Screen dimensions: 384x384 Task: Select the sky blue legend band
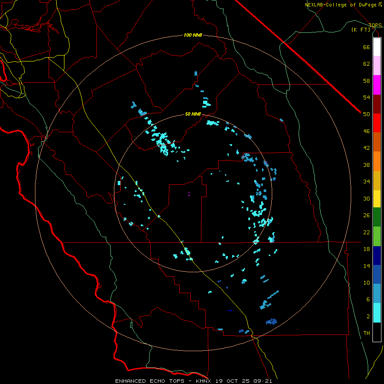click(377, 294)
